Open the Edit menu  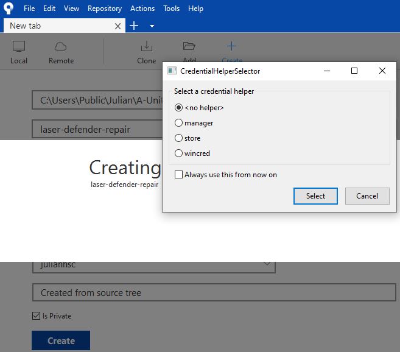click(x=49, y=9)
